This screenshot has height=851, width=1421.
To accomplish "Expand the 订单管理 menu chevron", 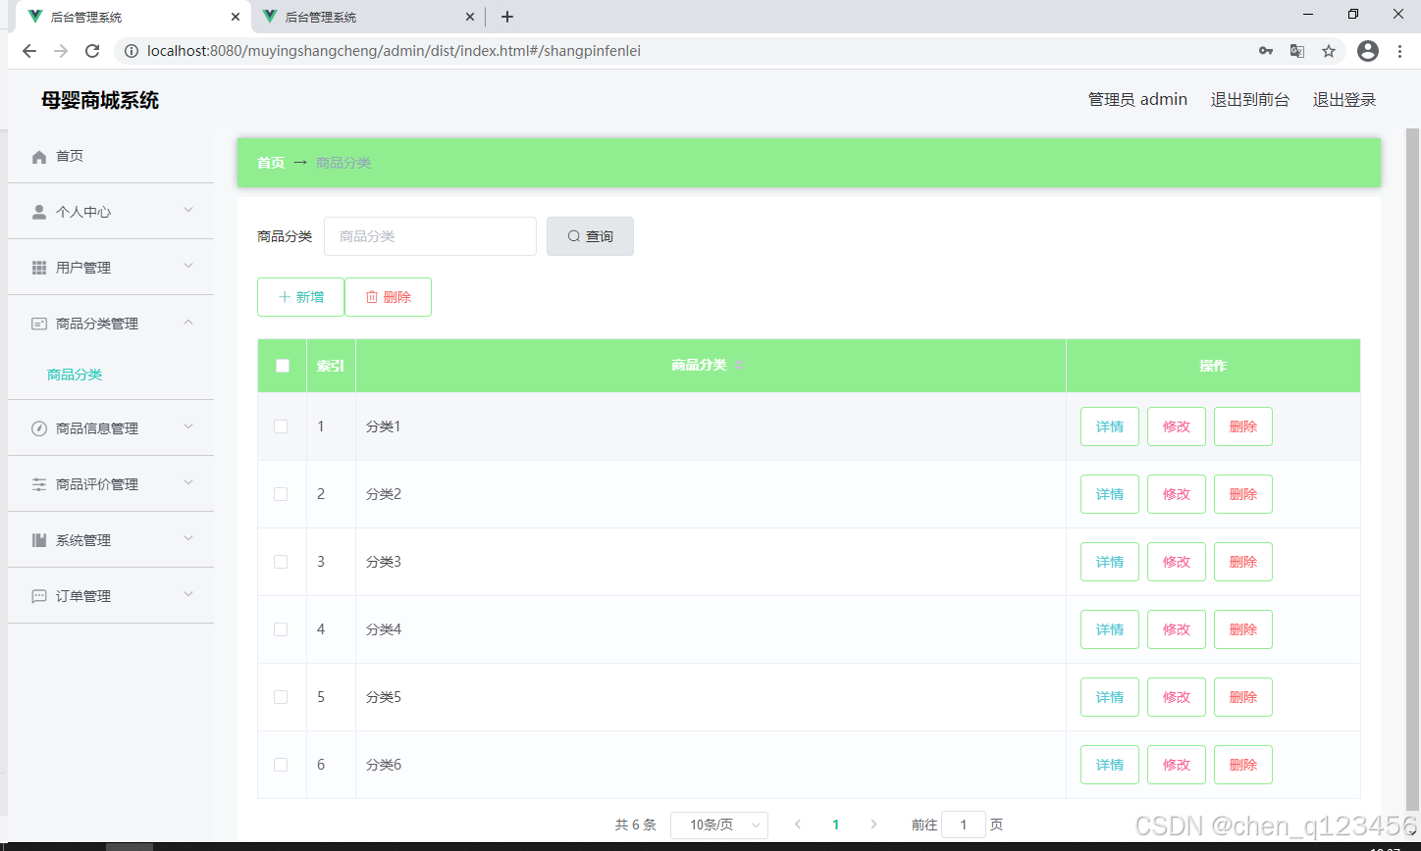I will 188,594.
